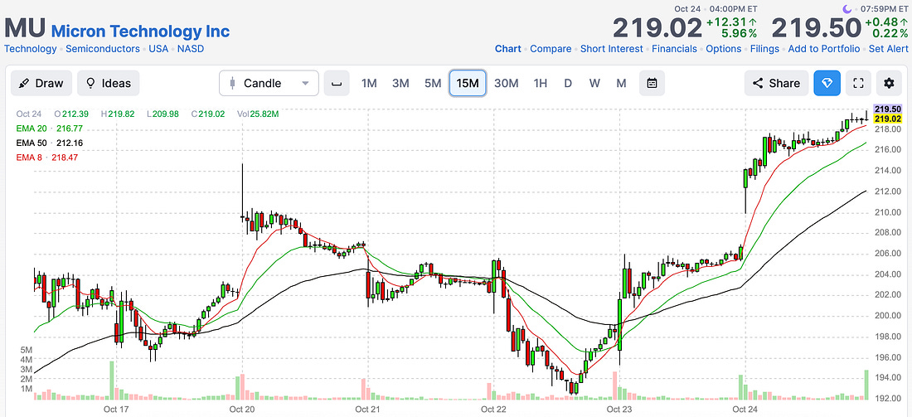This screenshot has height=417, width=912.
Task: Click the purple 219.50 price axis label
Action: pos(888,109)
